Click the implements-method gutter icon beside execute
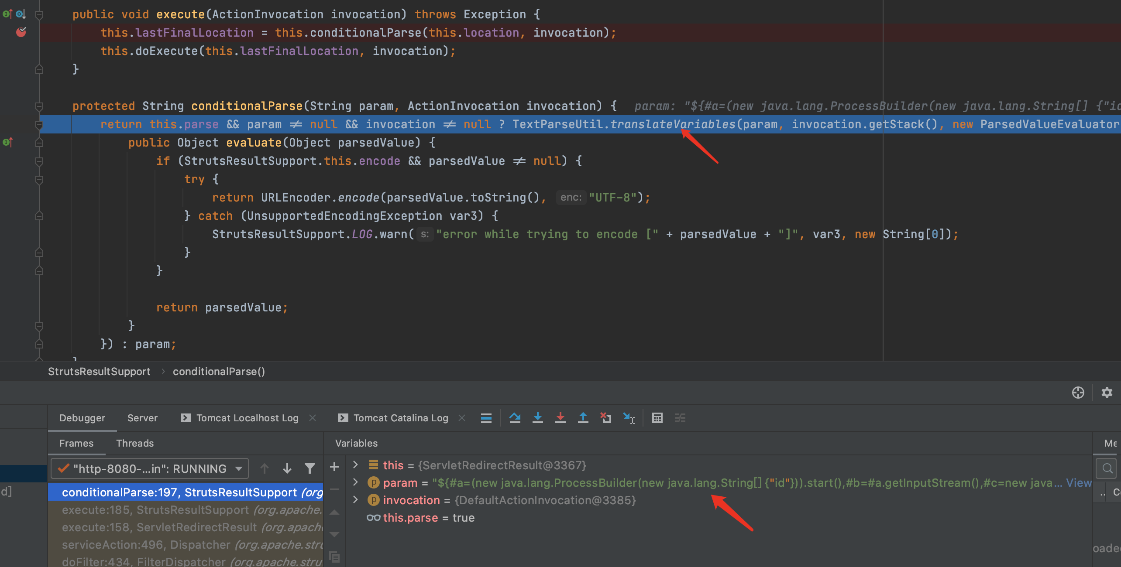The image size is (1121, 567). tap(7, 14)
